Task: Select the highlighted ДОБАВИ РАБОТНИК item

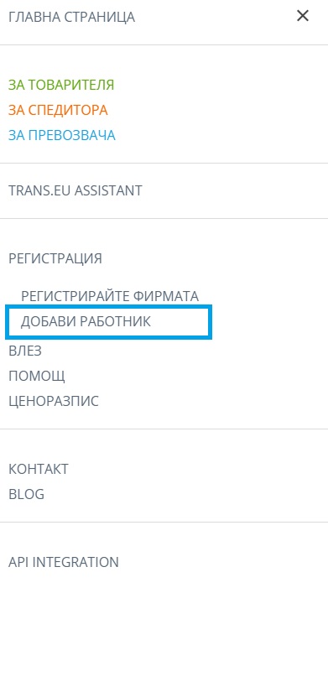Action: tap(109, 322)
